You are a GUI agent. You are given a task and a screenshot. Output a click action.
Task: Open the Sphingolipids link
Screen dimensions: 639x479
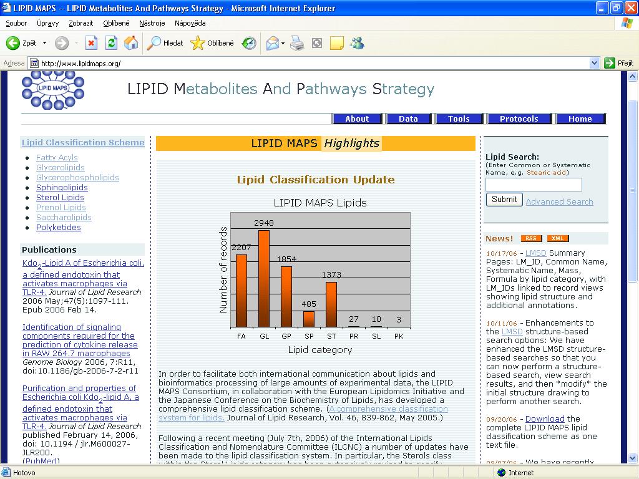point(62,187)
